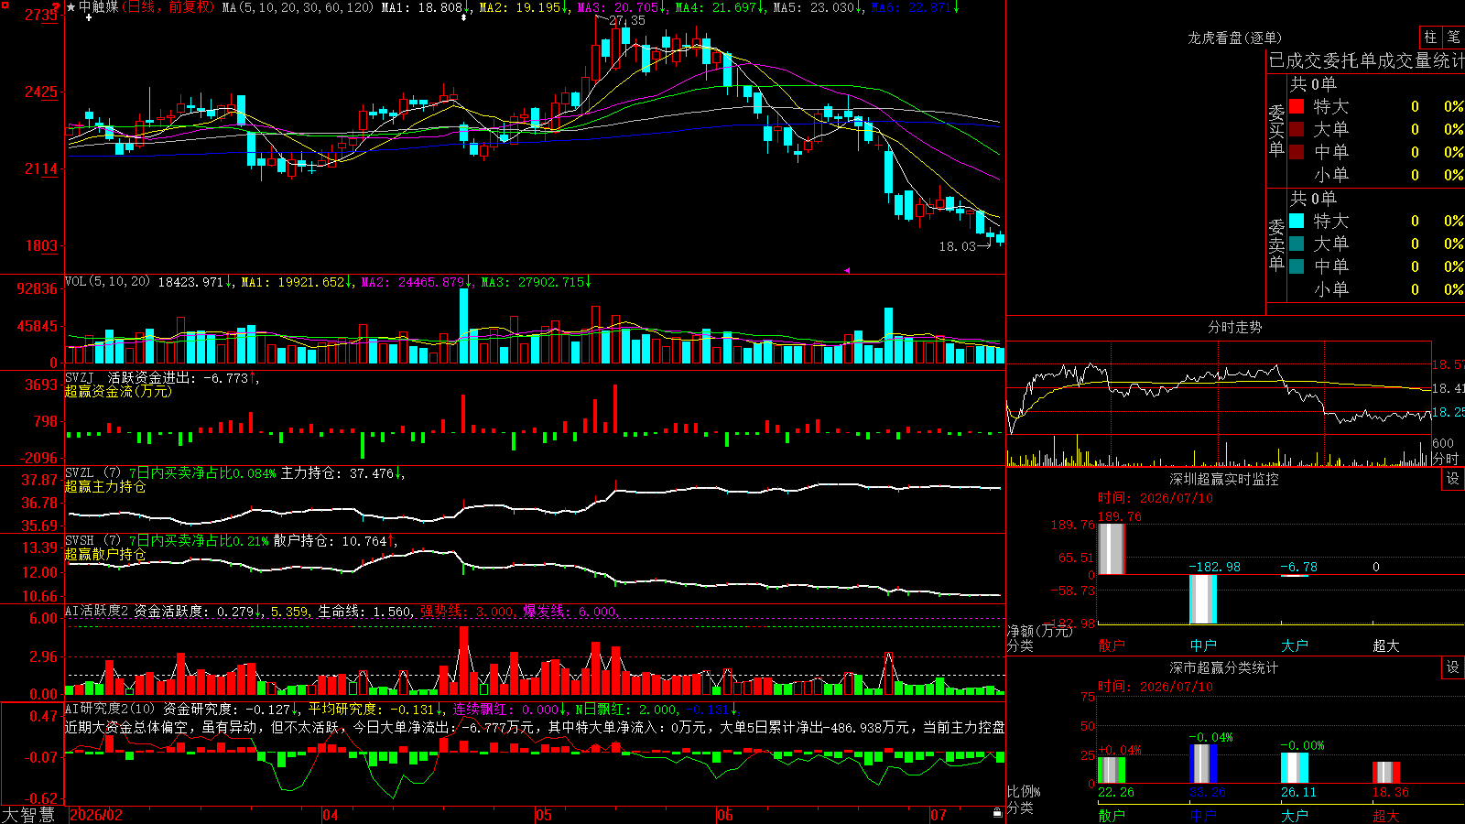Click the 07 month marker on the time axis
Screen dimensions: 1465x824
(x=939, y=815)
